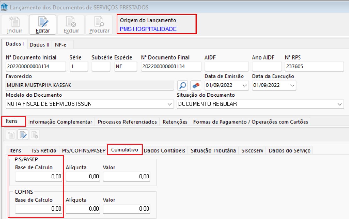Screen dimensions: 349x219
Task: Click the AIDF input field
Action: point(227,66)
